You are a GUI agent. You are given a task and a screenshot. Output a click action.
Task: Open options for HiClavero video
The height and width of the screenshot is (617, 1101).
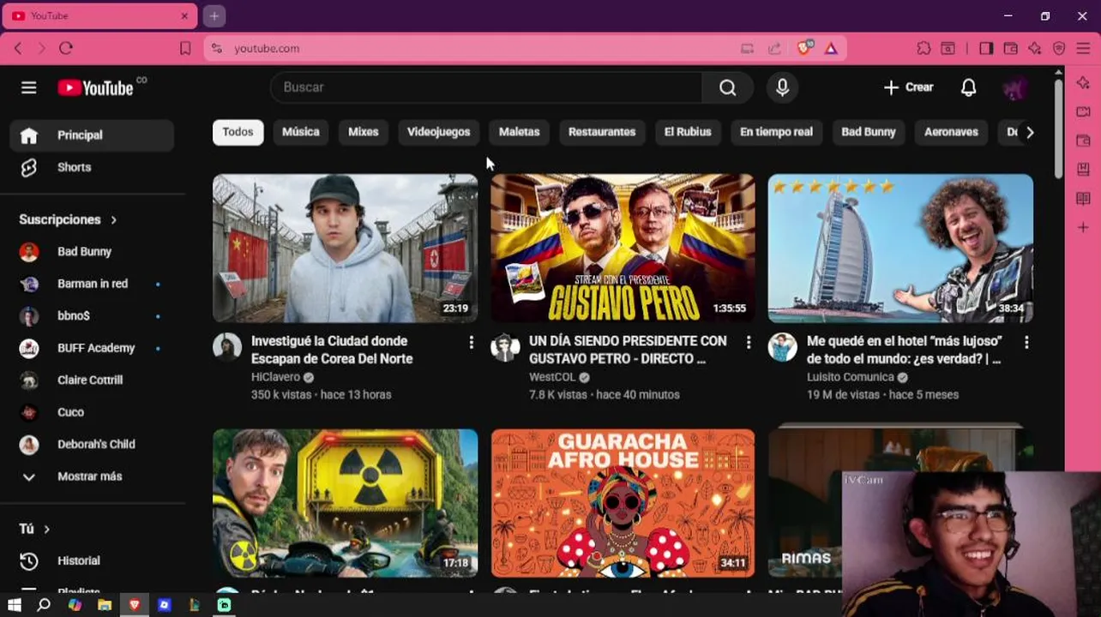(471, 343)
